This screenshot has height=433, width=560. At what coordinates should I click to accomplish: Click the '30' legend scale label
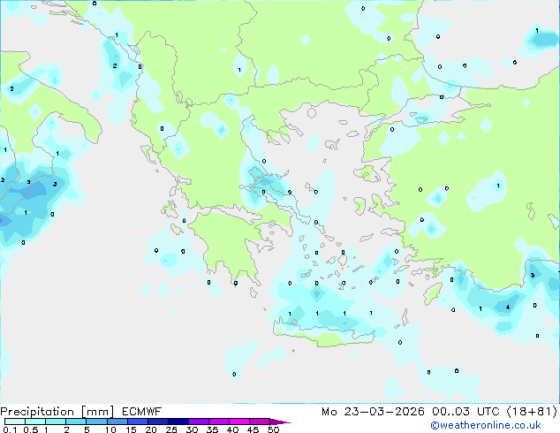coord(192,429)
